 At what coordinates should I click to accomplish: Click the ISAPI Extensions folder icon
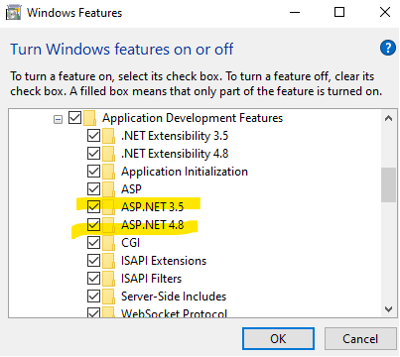[108, 261]
